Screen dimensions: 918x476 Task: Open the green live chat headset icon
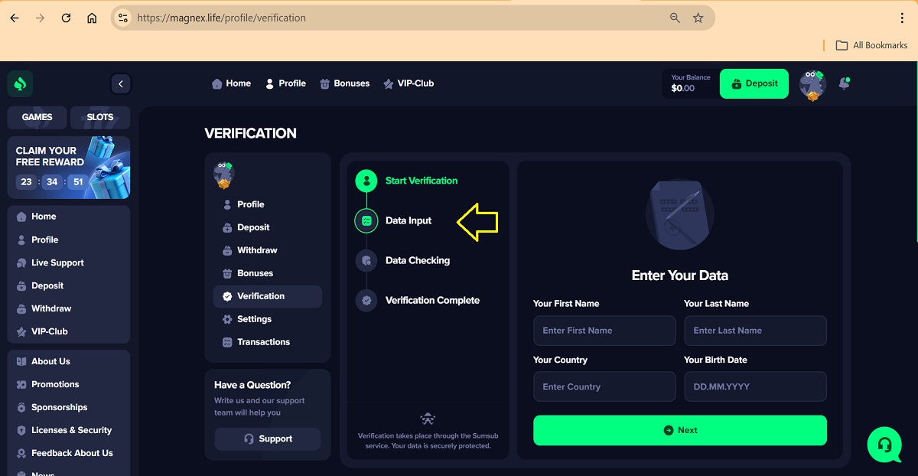coord(884,445)
